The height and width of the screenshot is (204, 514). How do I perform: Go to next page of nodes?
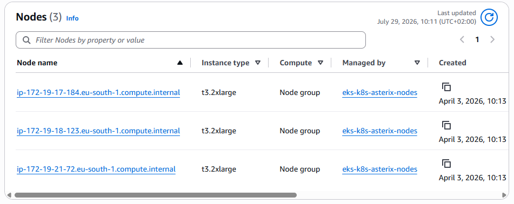point(492,39)
